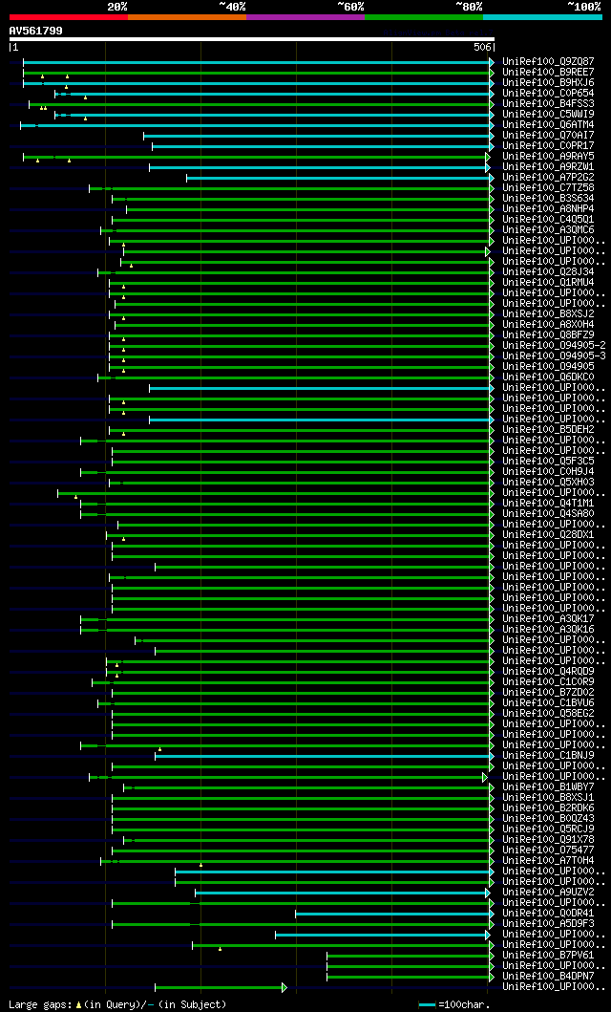Select the UniRef100_Q28J34 label
The height and width of the screenshot is (1012, 611).
coord(549,272)
